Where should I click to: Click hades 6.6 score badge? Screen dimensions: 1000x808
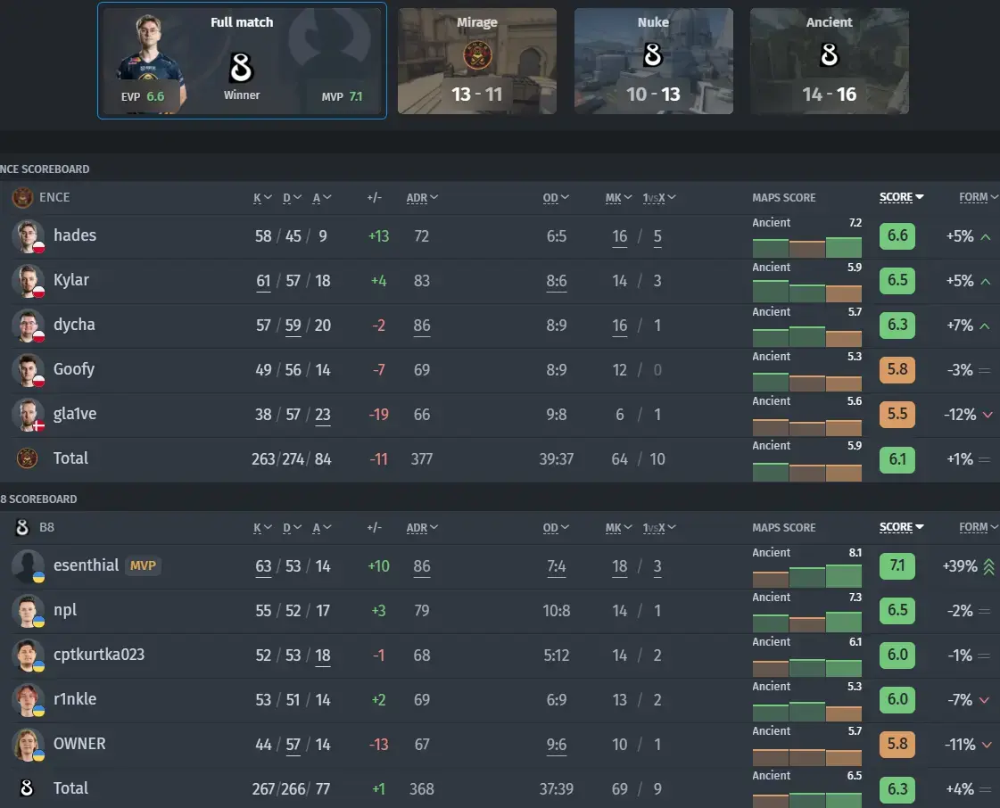897,236
